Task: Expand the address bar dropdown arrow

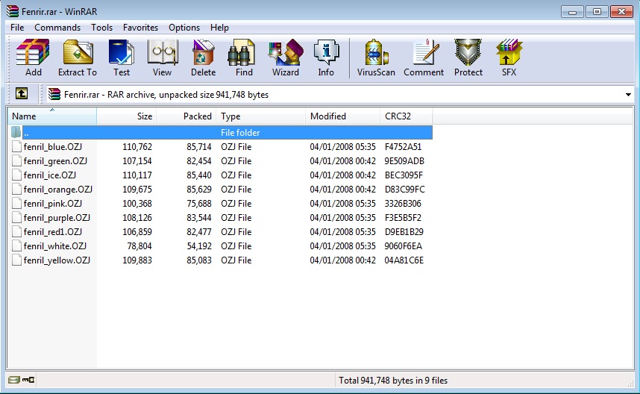Action: [x=628, y=95]
